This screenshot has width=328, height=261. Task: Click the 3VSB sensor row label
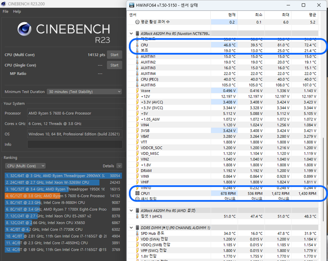click(x=145, y=131)
